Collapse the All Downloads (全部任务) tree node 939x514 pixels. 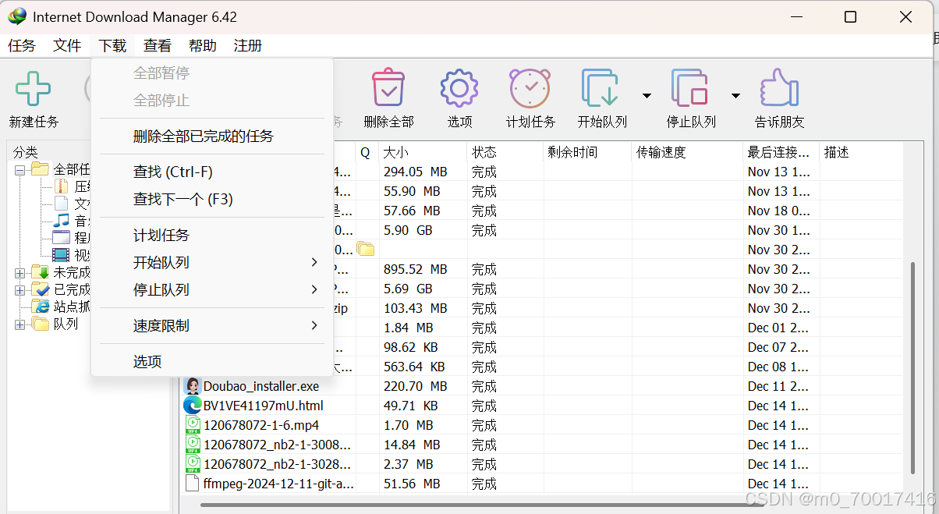coord(19,169)
